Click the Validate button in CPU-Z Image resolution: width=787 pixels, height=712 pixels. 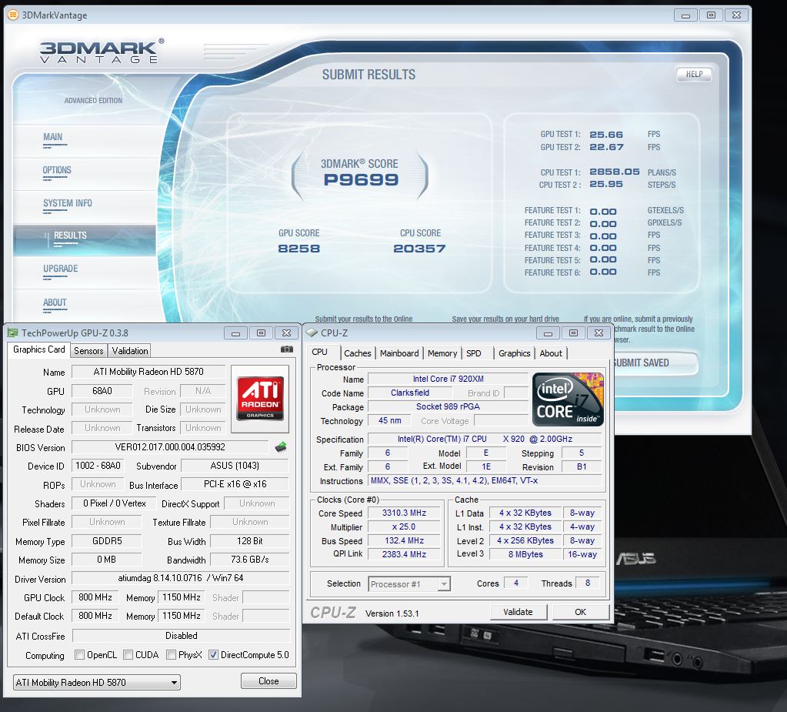518,612
